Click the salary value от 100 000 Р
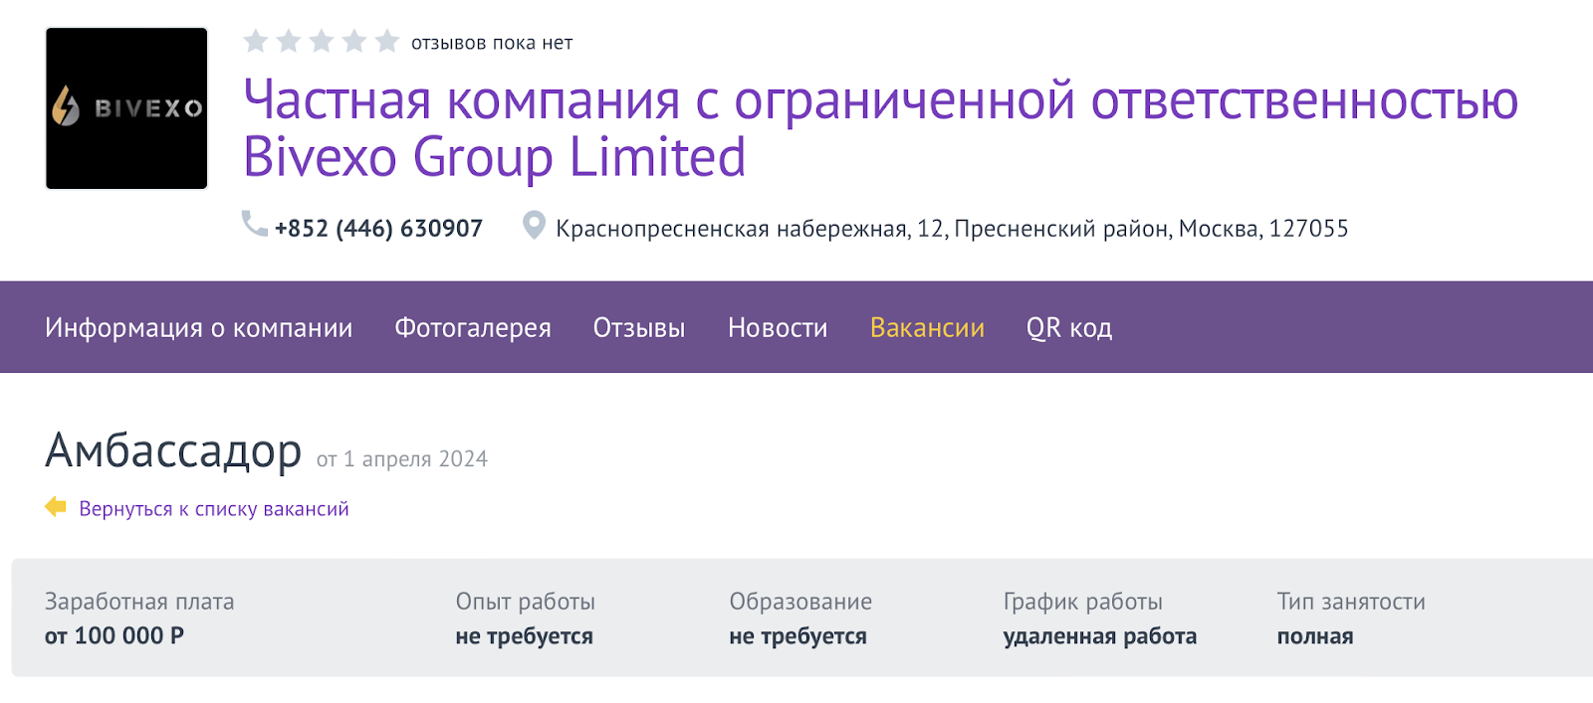This screenshot has width=1593, height=703. tap(114, 636)
